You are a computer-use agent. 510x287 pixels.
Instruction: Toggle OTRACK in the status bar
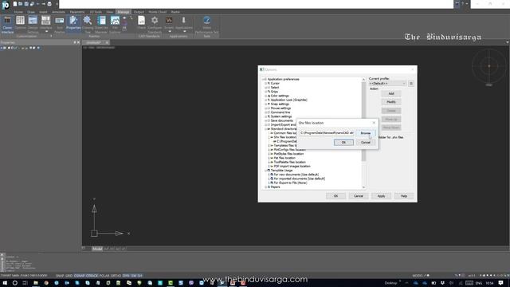(92, 276)
